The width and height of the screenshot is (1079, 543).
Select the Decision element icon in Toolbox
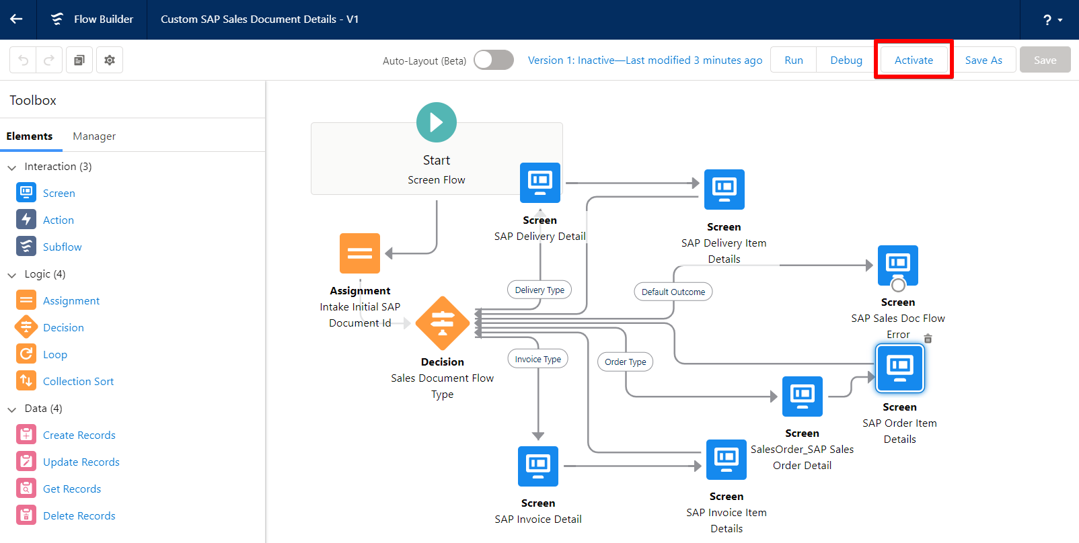pyautogui.click(x=26, y=327)
